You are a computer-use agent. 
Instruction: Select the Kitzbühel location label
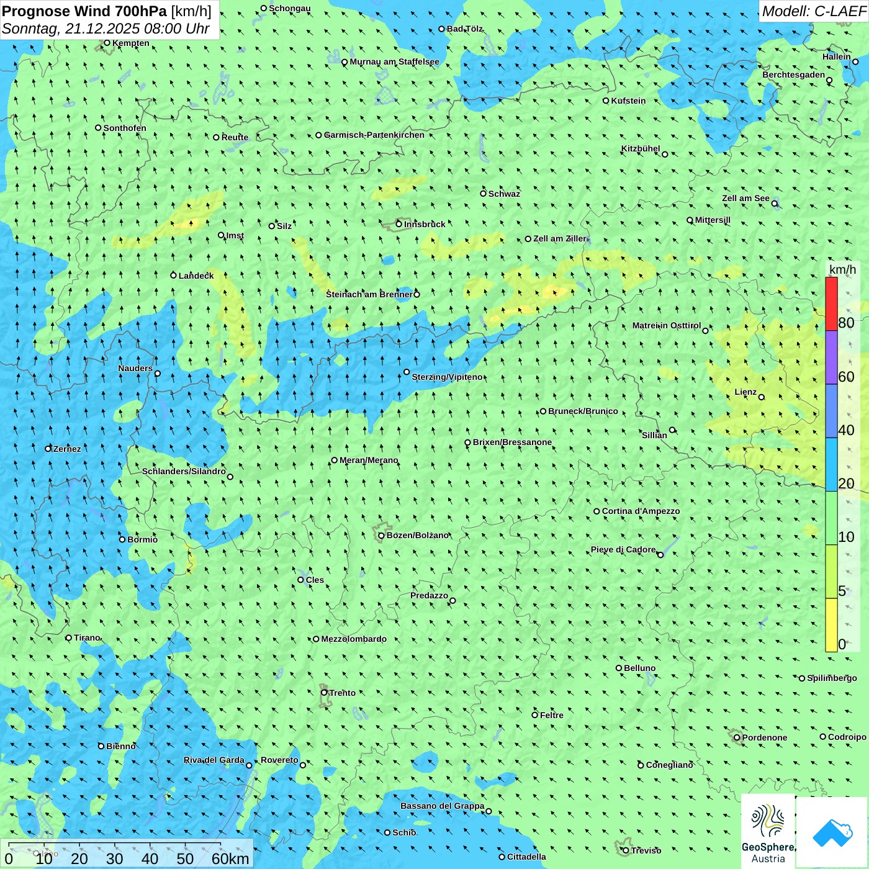(641, 148)
